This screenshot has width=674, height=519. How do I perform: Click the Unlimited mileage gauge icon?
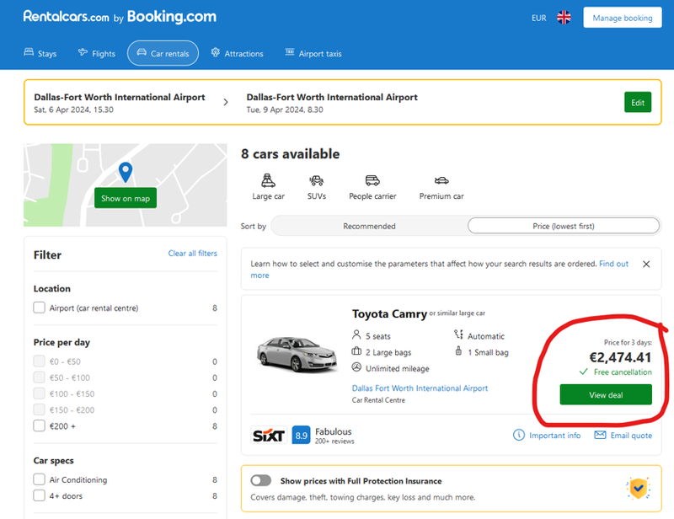tap(356, 367)
